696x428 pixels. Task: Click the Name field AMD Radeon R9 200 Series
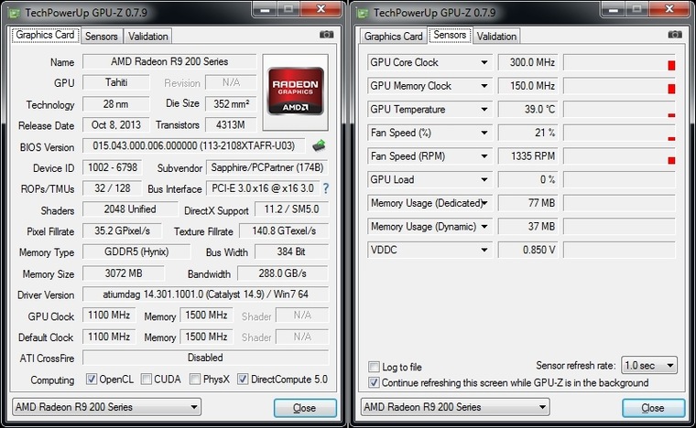169,61
